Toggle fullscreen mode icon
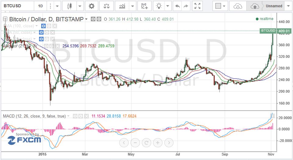The height and width of the screenshot is (160, 293). (x=197, y=6)
